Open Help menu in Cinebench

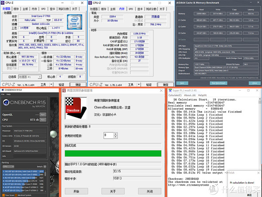[8, 94]
